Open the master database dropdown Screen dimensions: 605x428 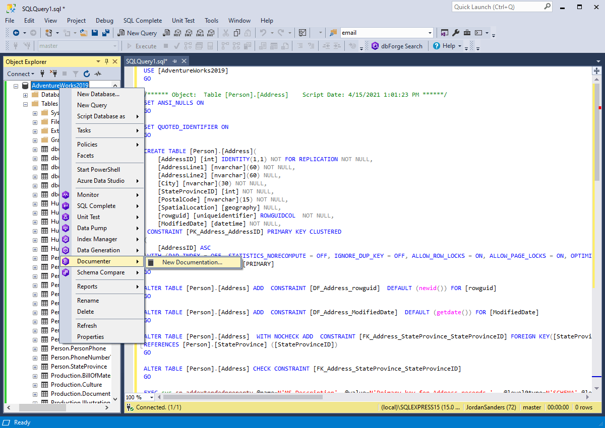115,46
